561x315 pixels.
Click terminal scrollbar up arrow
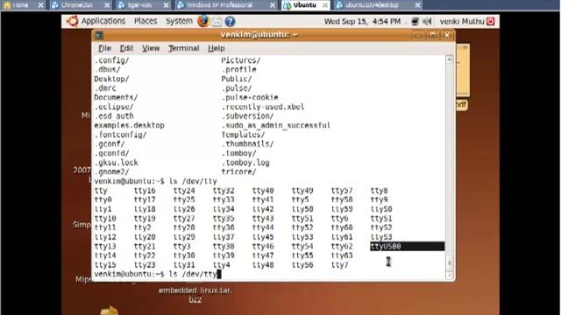[450, 59]
